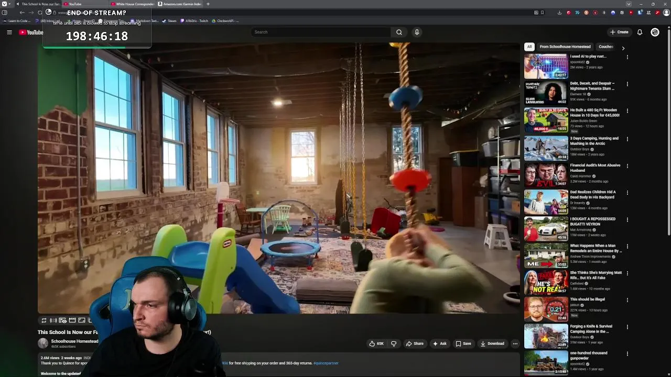Open options for the 480 Sq Ft House video
The width and height of the screenshot is (671, 377).
click(627, 111)
